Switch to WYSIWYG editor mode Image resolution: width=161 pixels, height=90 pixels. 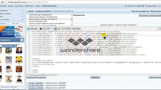click(66, 29)
